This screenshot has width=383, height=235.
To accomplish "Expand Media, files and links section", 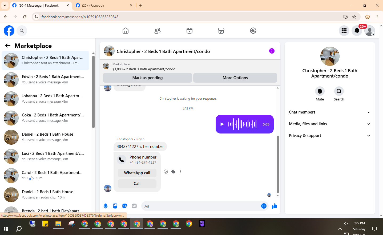I will click(330, 124).
